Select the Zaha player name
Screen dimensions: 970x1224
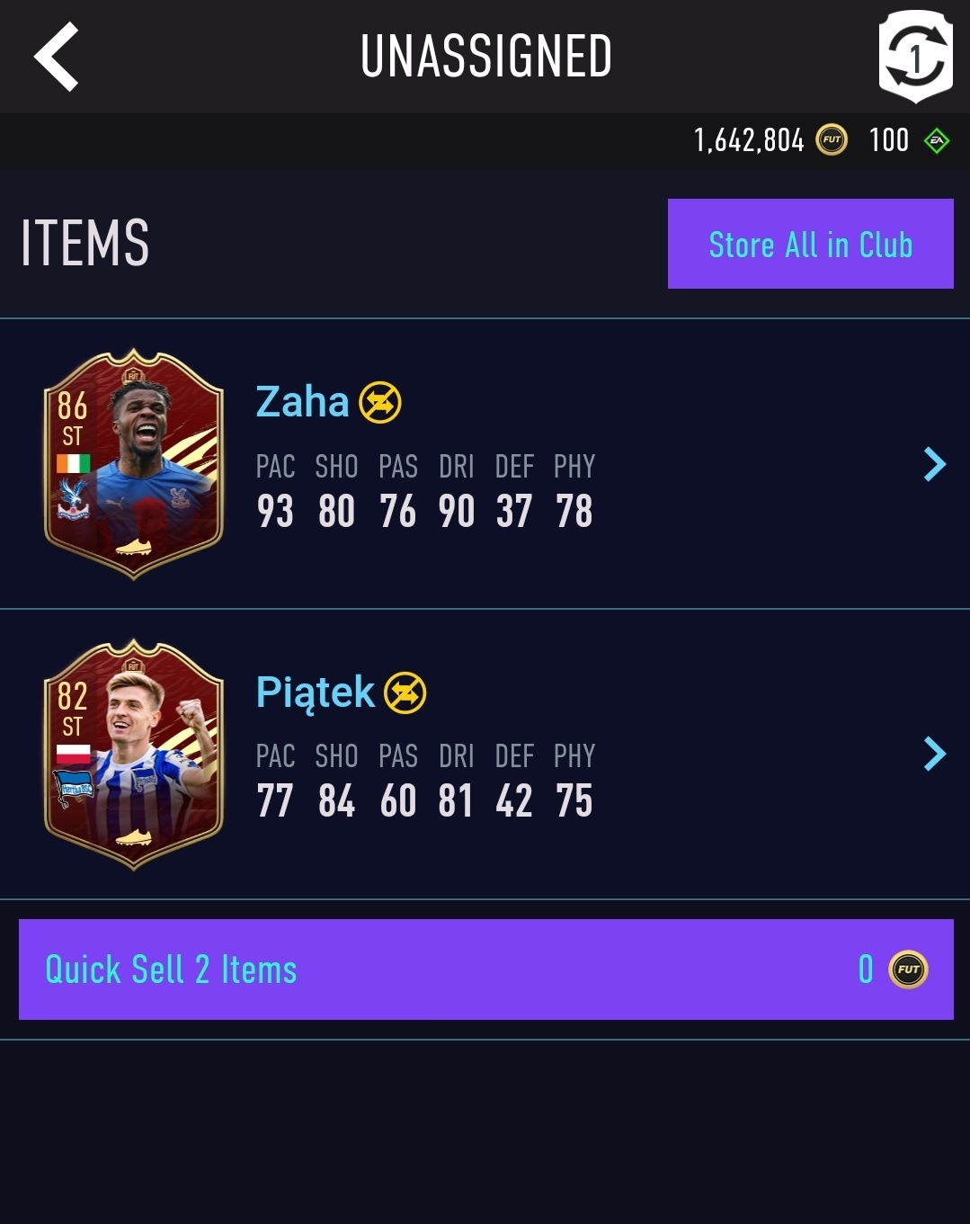tap(302, 402)
